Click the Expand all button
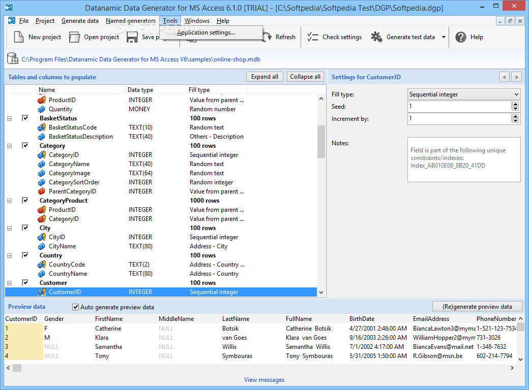Screen dimensions: 529x390 pyautogui.click(x=264, y=77)
